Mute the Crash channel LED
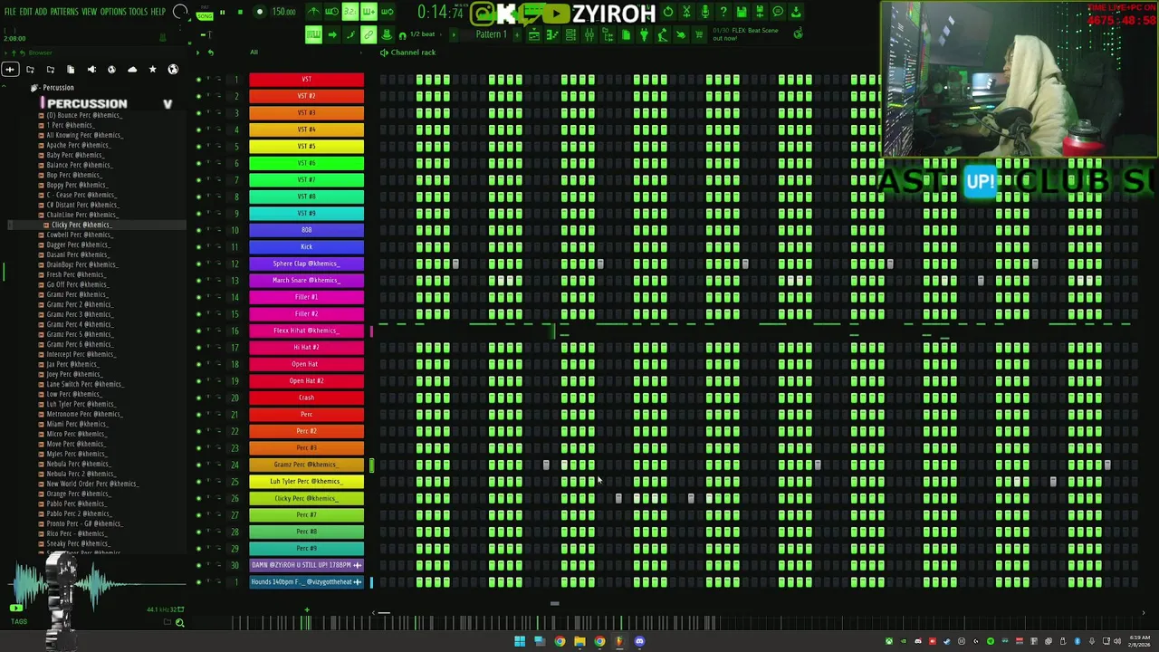1159x652 pixels. point(199,398)
